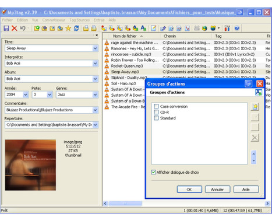
Task: Click the Extended Tags notepad with pencil icon
Action: pos(154,28)
